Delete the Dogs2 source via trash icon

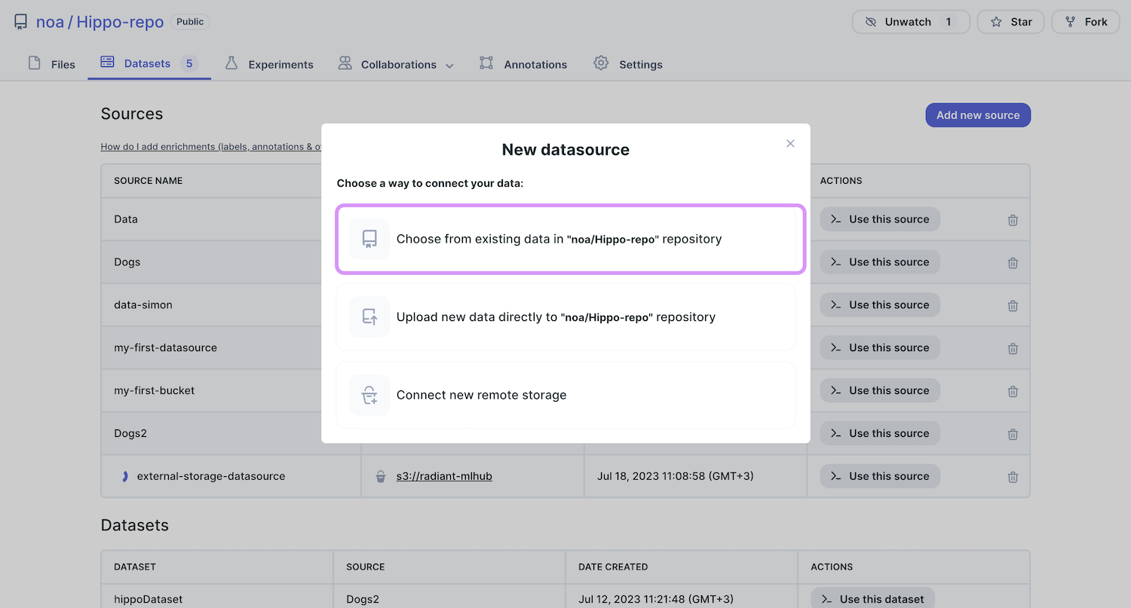click(1013, 434)
